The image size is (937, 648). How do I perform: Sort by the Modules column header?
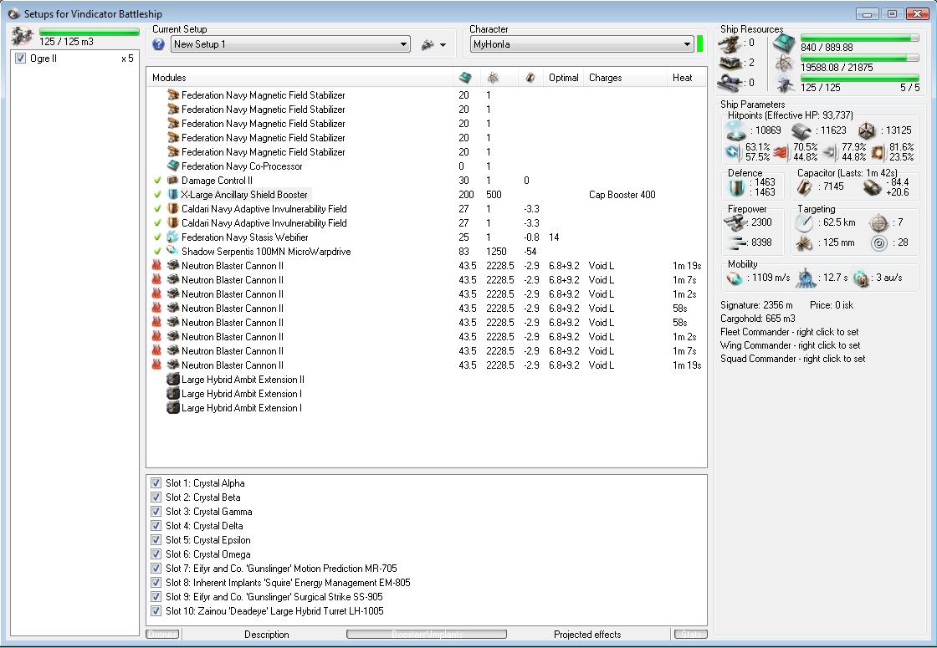click(x=300, y=78)
